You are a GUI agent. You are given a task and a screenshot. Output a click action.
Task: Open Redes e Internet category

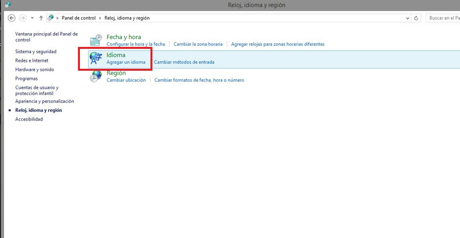[x=32, y=61]
